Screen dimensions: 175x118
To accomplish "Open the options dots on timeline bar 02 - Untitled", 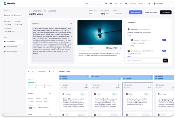I will coord(151,76).
